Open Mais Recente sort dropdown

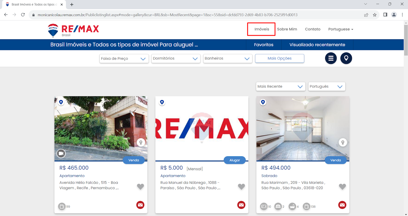tap(281, 86)
